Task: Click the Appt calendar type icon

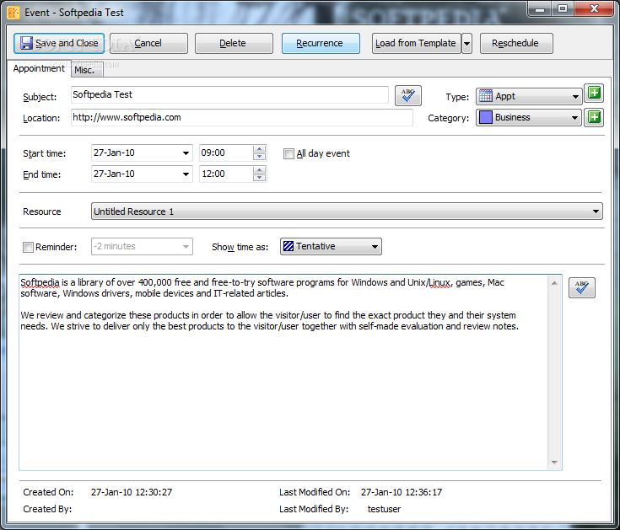Action: pos(486,96)
